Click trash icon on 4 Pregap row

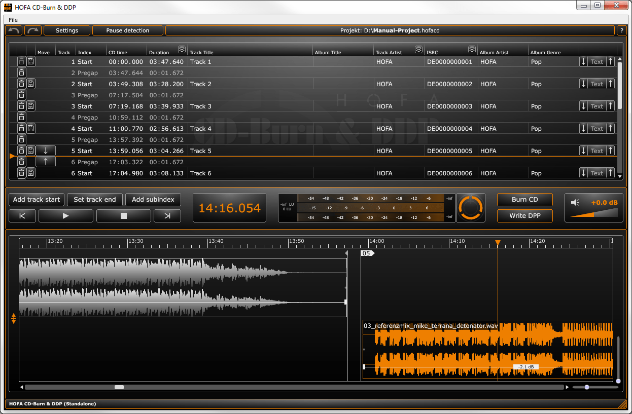pyautogui.click(x=22, y=118)
